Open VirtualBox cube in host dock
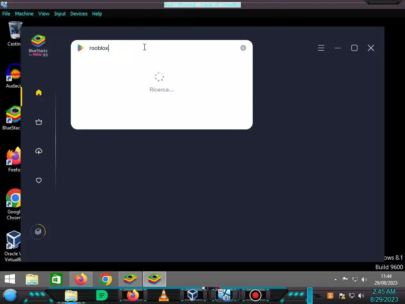Screen dimensions: 405x304 [193, 295]
